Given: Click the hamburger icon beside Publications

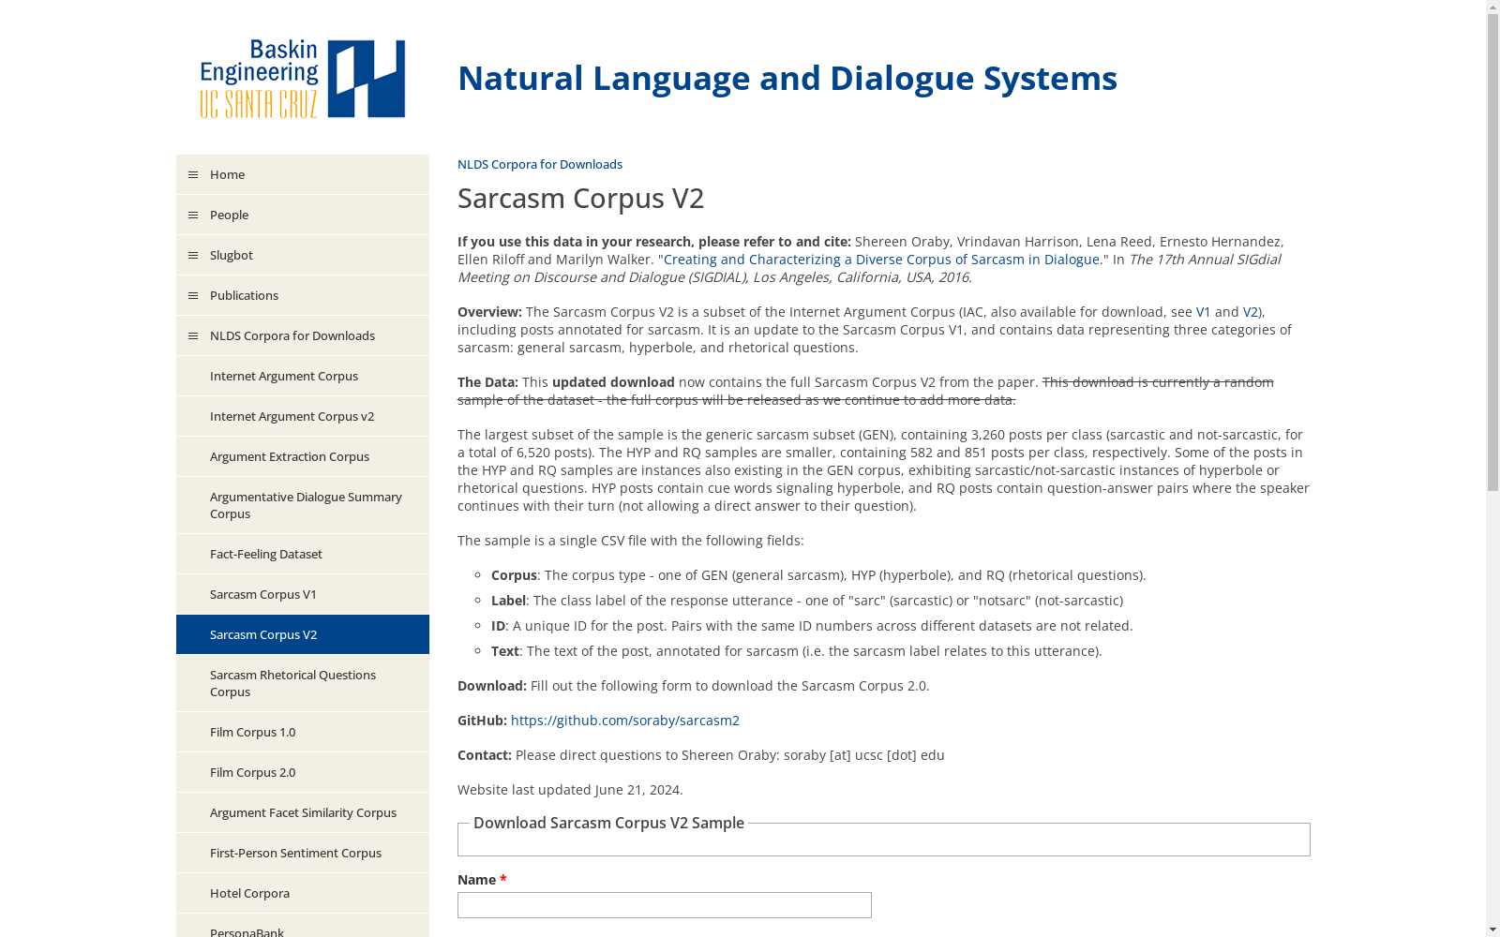Looking at the screenshot, I should pyautogui.click(x=193, y=296).
